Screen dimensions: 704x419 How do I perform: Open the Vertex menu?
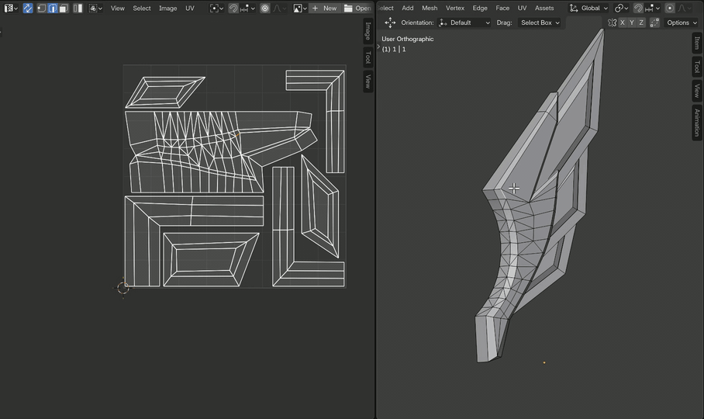(x=455, y=8)
